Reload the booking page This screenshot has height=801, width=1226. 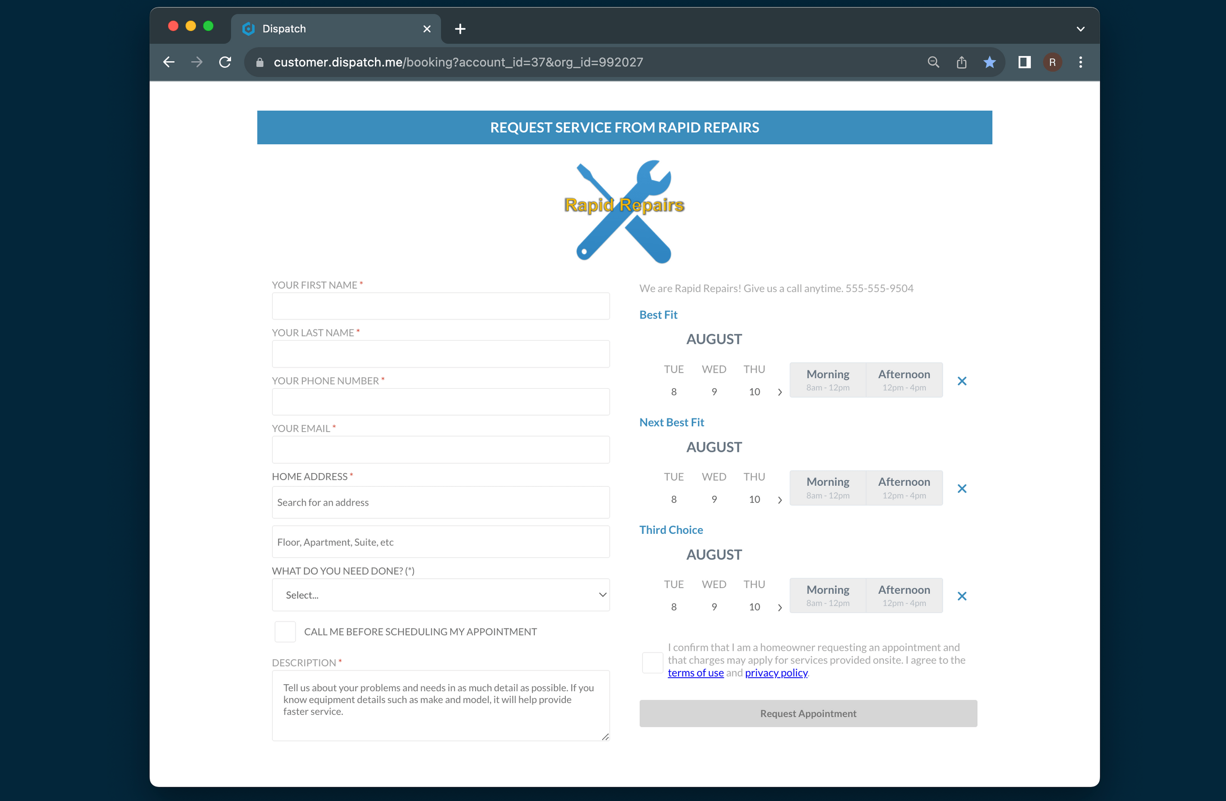point(225,62)
